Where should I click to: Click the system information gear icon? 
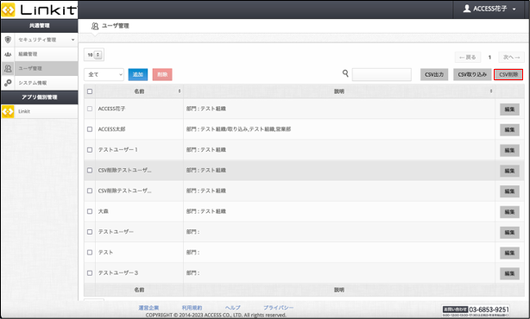[8, 83]
